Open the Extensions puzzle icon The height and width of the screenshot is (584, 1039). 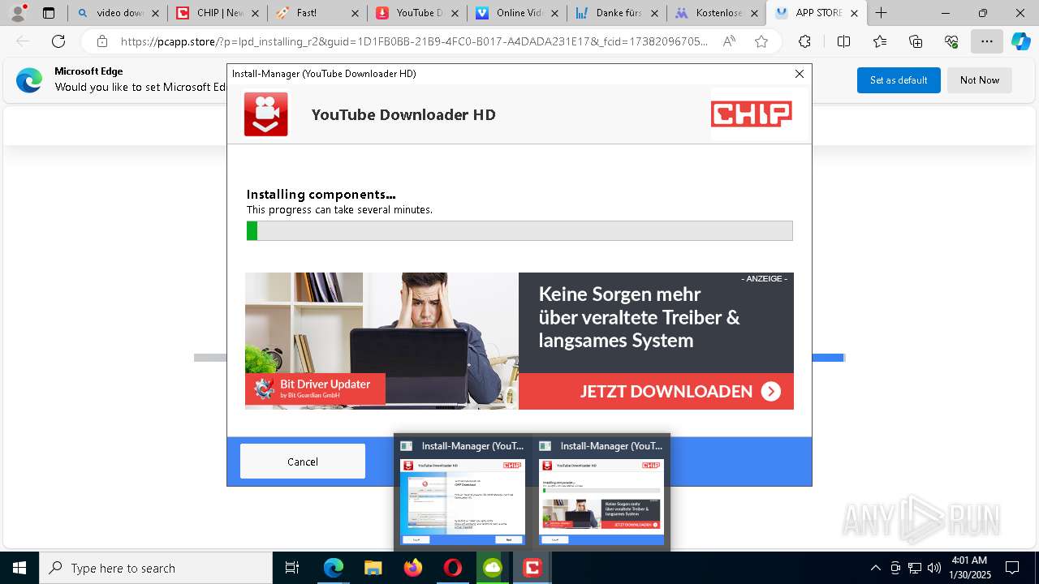point(804,41)
